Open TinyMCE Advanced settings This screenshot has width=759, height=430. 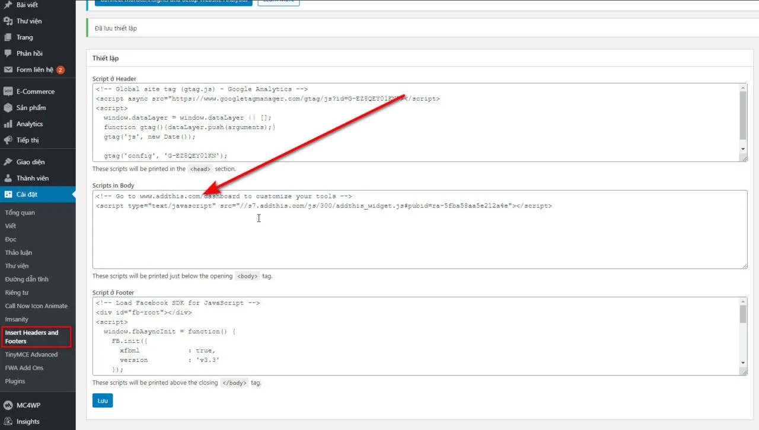[x=31, y=354]
